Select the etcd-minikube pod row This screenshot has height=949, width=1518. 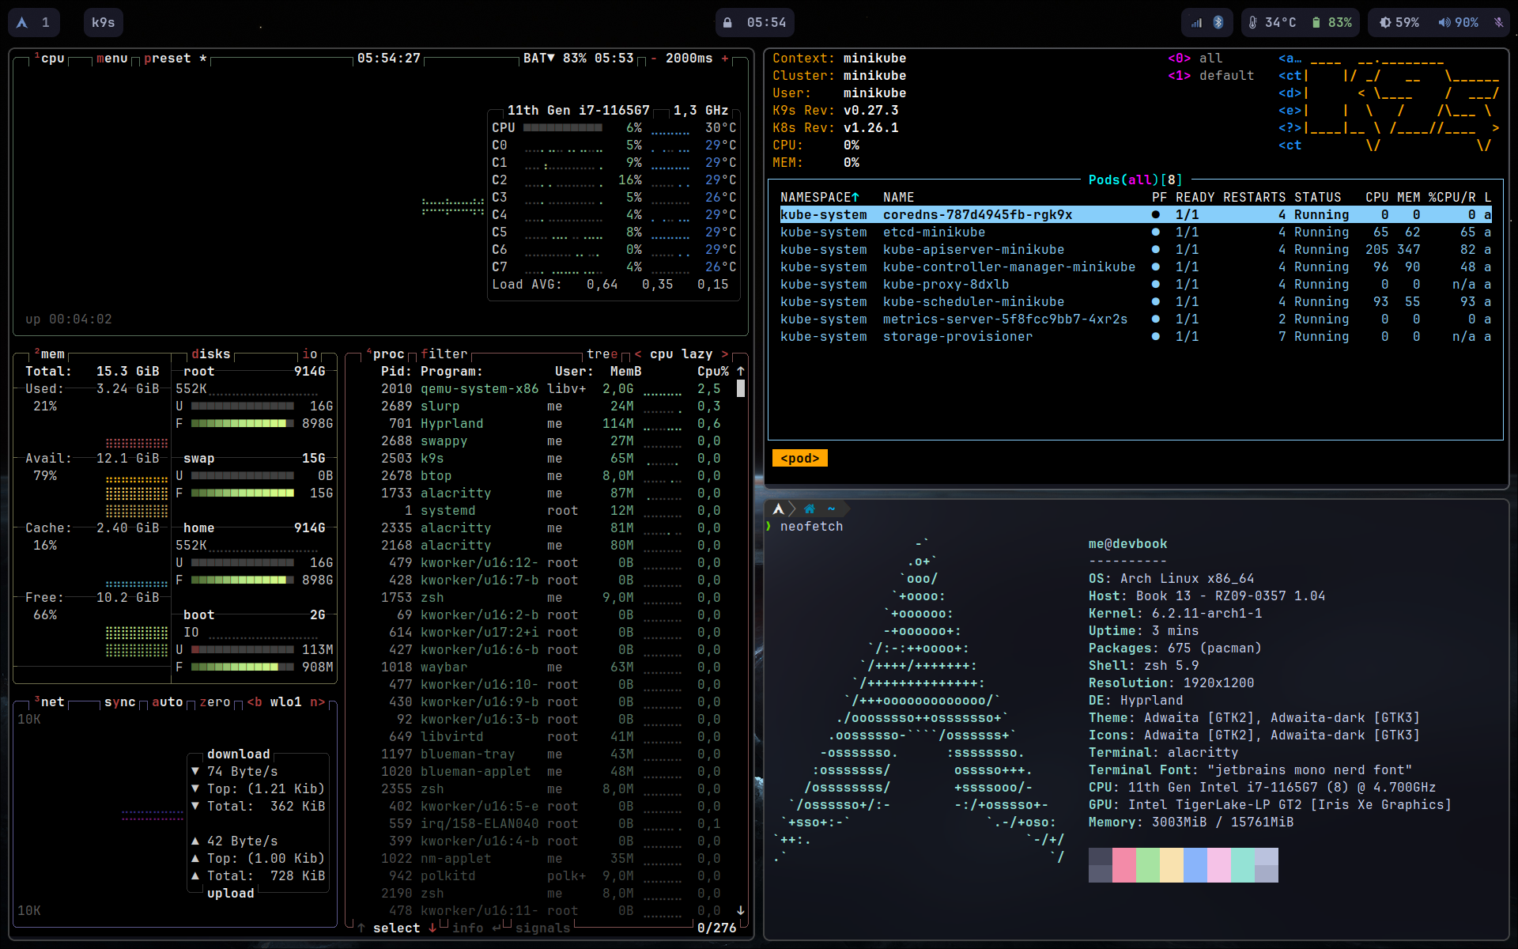1135,233
